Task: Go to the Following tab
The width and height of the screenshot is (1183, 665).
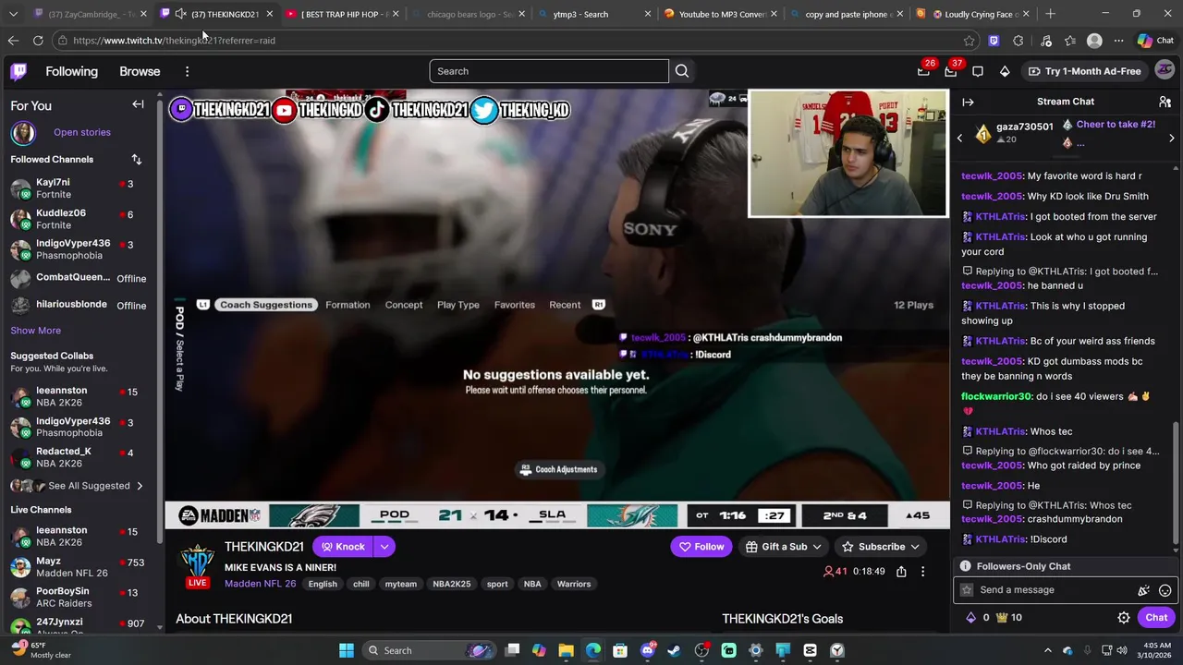Action: 71,71
